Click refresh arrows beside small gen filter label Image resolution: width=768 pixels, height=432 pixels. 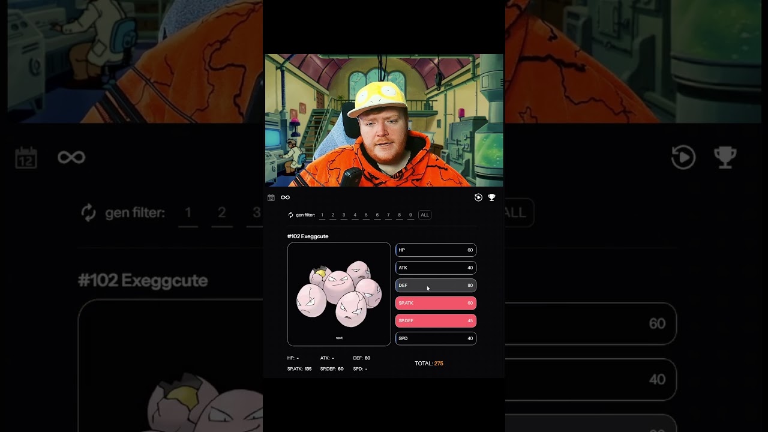pyautogui.click(x=291, y=215)
